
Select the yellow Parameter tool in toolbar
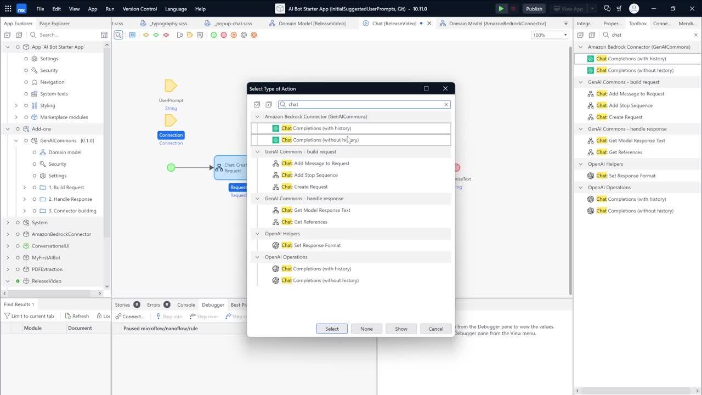point(190,35)
